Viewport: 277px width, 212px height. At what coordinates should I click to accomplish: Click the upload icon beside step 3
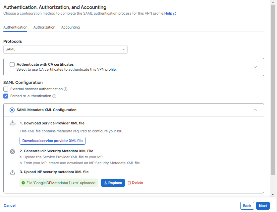tap(13, 172)
